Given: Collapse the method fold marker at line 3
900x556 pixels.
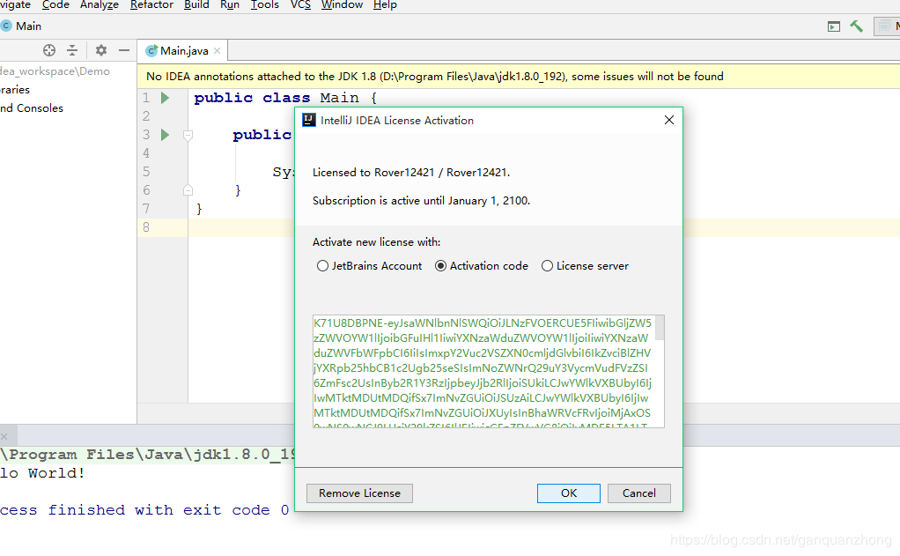Looking at the screenshot, I should click(188, 136).
